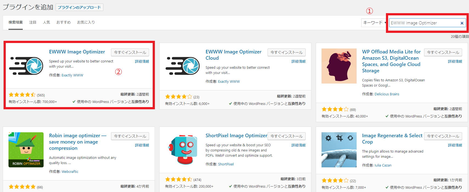The image size is (469, 192).
Task: Switch to the 人気 tab
Action: [x=46, y=22]
